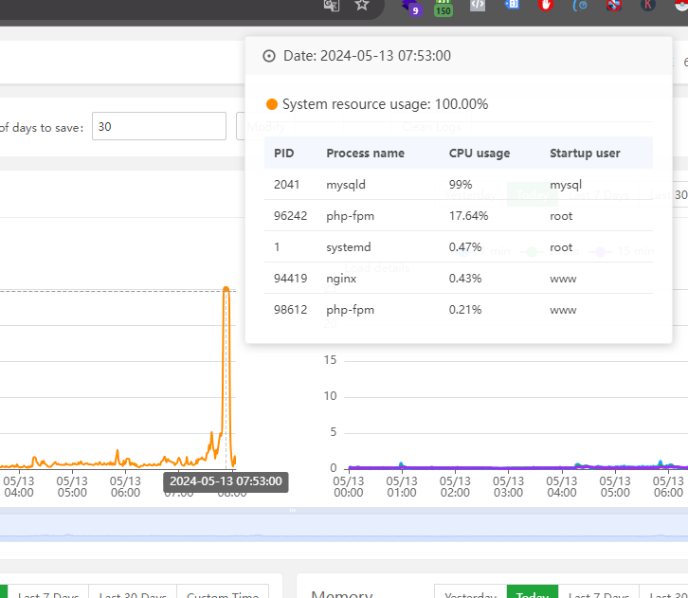
Task: Select Today tab in Memory panel
Action: point(533,592)
